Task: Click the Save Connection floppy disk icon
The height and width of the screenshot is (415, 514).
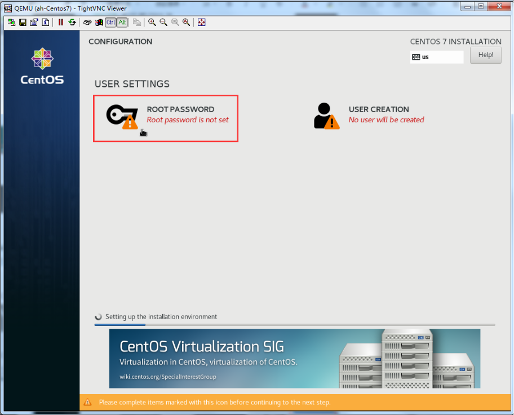Action: pos(23,23)
